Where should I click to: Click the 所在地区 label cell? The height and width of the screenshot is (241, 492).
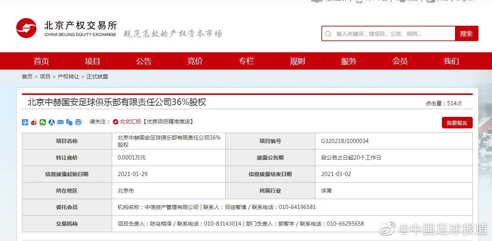(67, 191)
